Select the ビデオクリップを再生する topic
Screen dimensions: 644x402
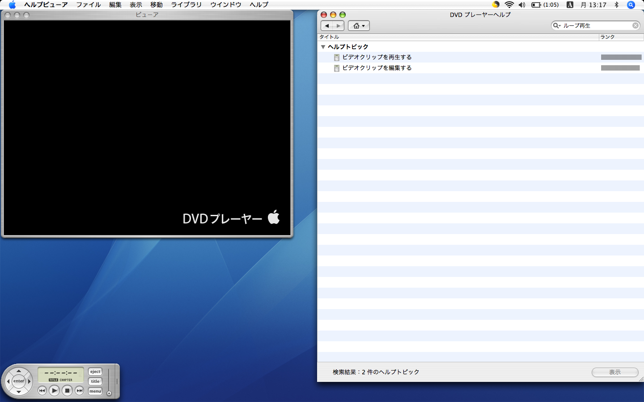point(377,57)
